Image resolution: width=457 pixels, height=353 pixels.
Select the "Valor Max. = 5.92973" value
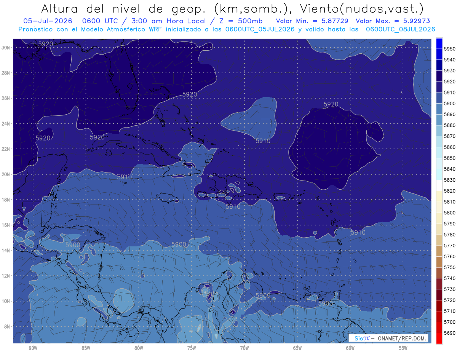click(393, 21)
